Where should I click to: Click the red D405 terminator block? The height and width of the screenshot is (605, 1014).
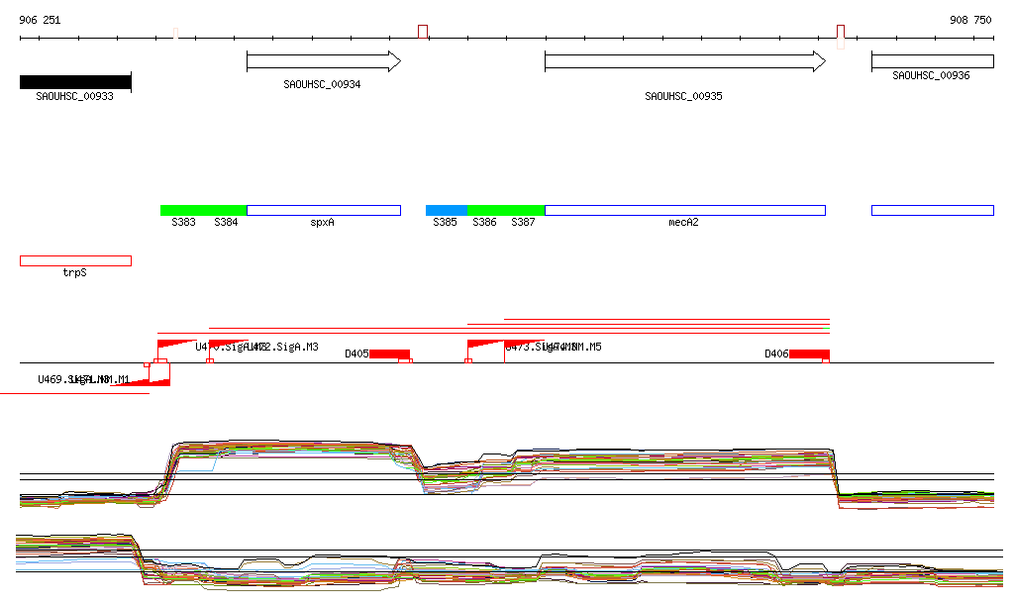pos(389,353)
